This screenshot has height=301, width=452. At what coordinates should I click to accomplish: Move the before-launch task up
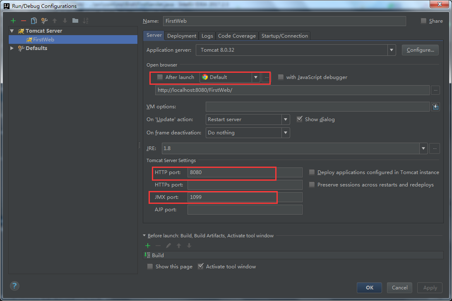179,246
